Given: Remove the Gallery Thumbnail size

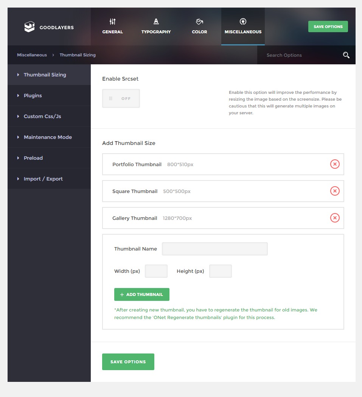Looking at the screenshot, I should 335,218.
